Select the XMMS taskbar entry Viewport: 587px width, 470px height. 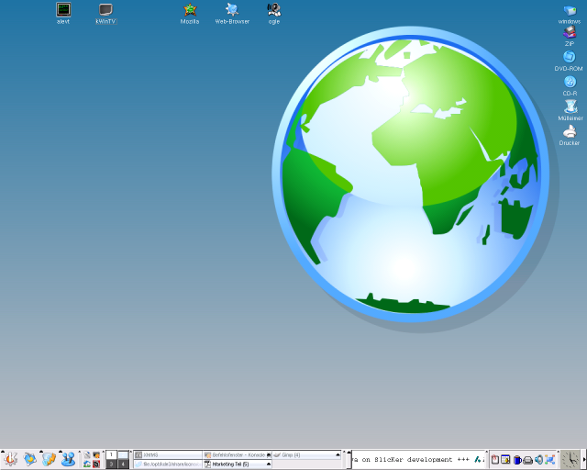coord(168,454)
